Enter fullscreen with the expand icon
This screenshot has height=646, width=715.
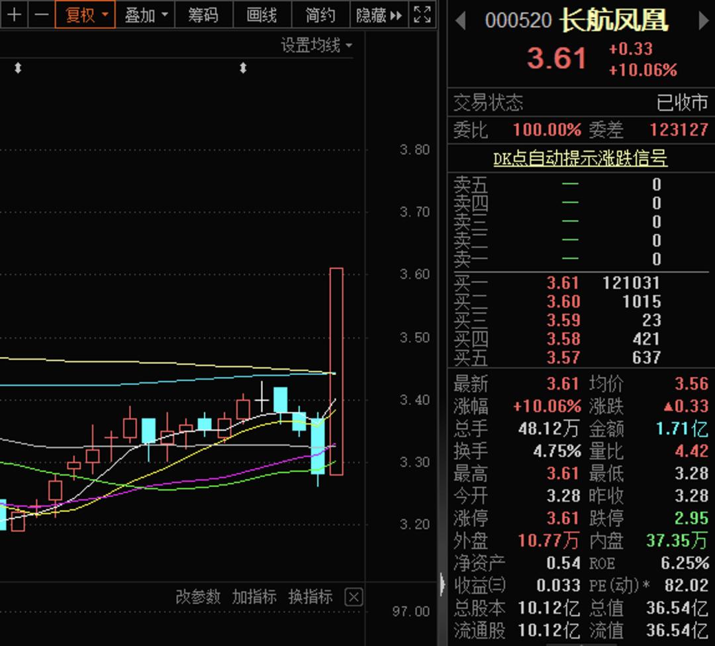[x=422, y=15]
